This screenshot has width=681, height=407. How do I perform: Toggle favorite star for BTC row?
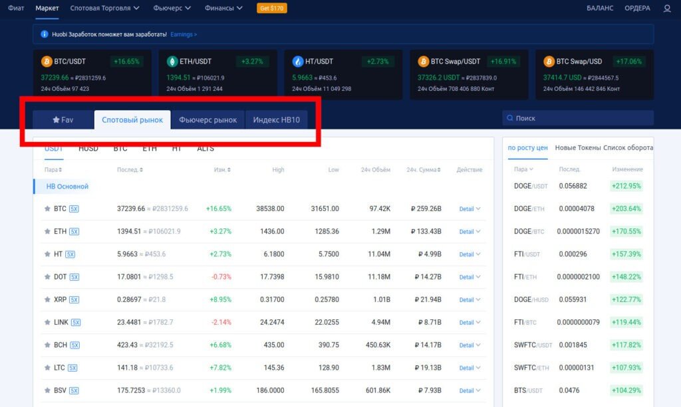pos(47,208)
